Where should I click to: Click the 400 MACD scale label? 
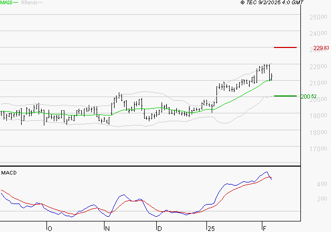coord(322,184)
